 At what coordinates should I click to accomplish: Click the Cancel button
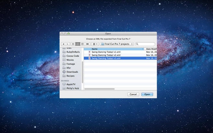(x=133, y=94)
